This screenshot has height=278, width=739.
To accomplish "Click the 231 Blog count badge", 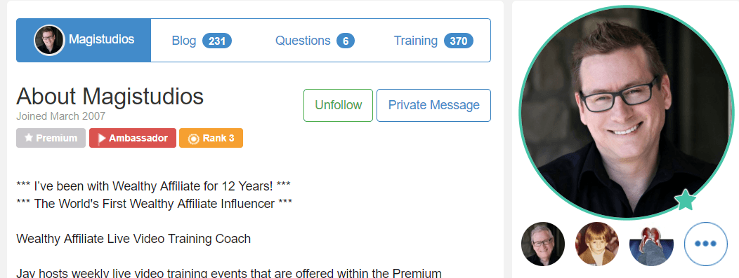I will 217,41.
